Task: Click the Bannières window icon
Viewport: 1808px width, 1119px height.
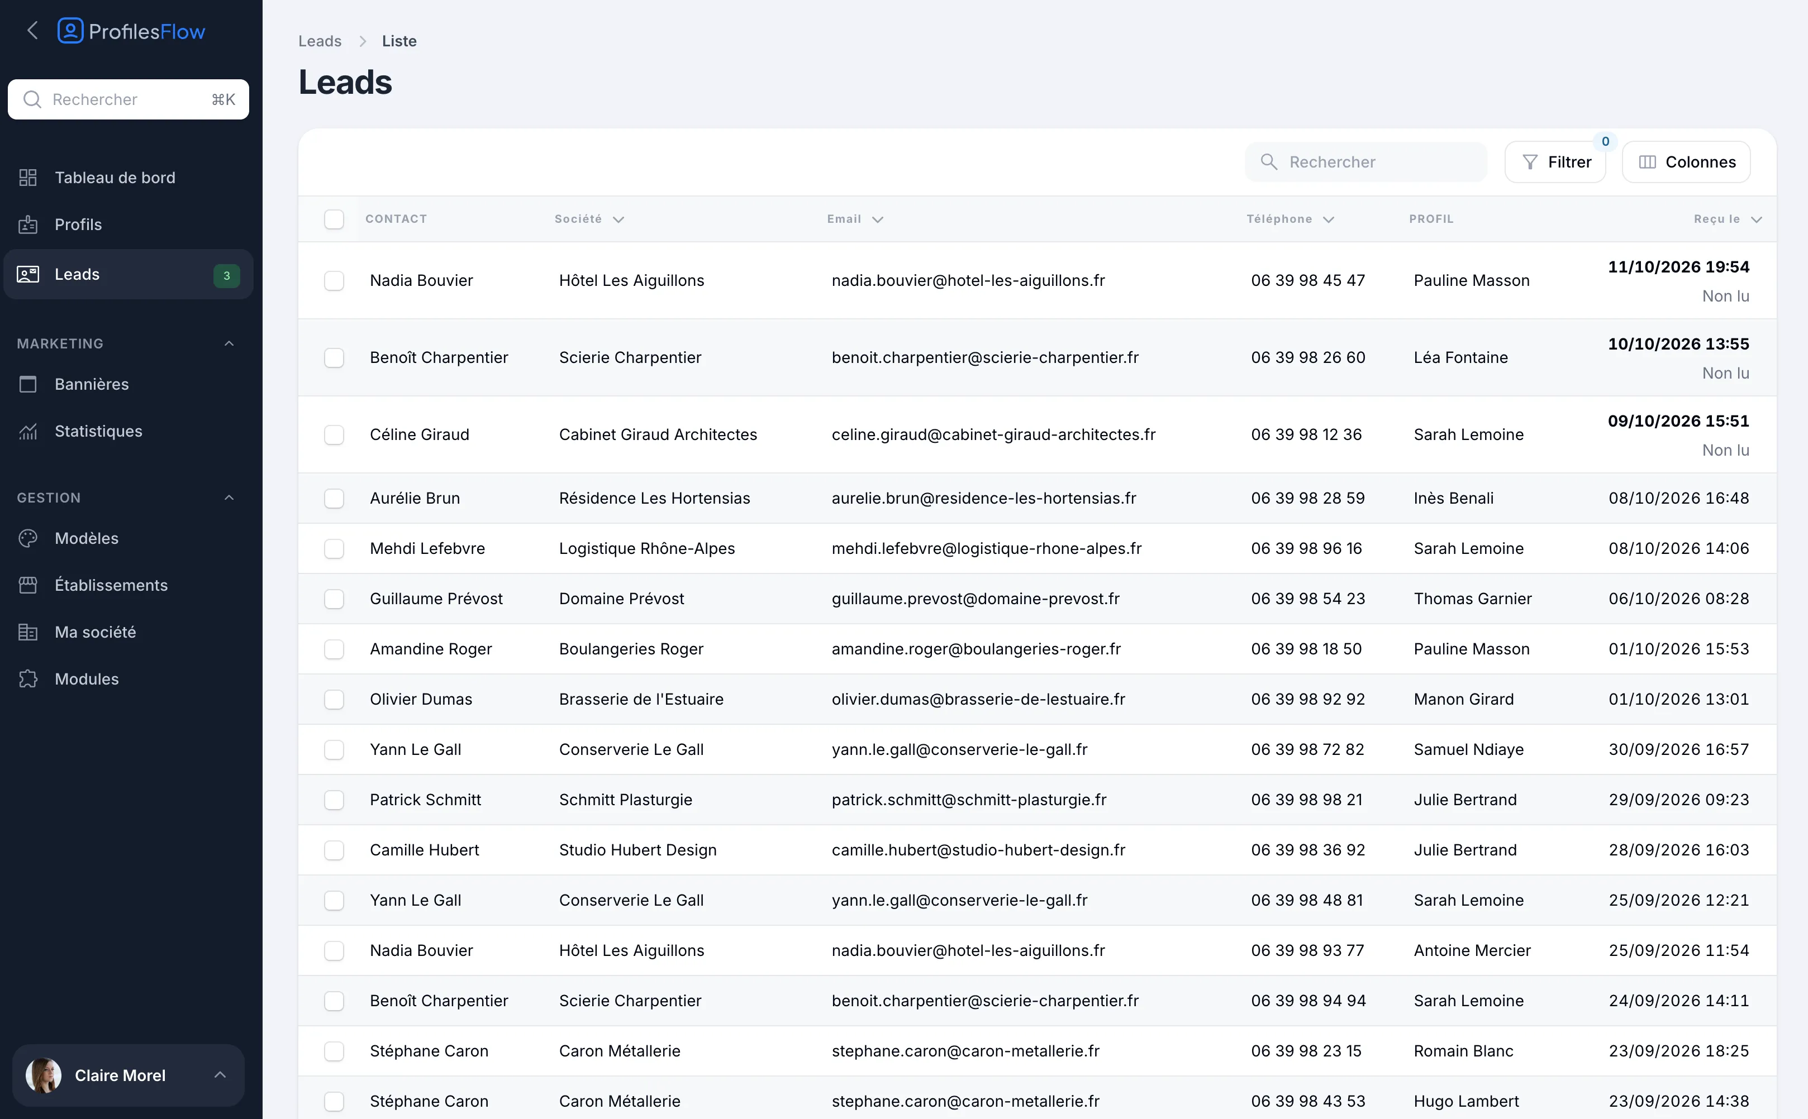Action: coord(28,384)
